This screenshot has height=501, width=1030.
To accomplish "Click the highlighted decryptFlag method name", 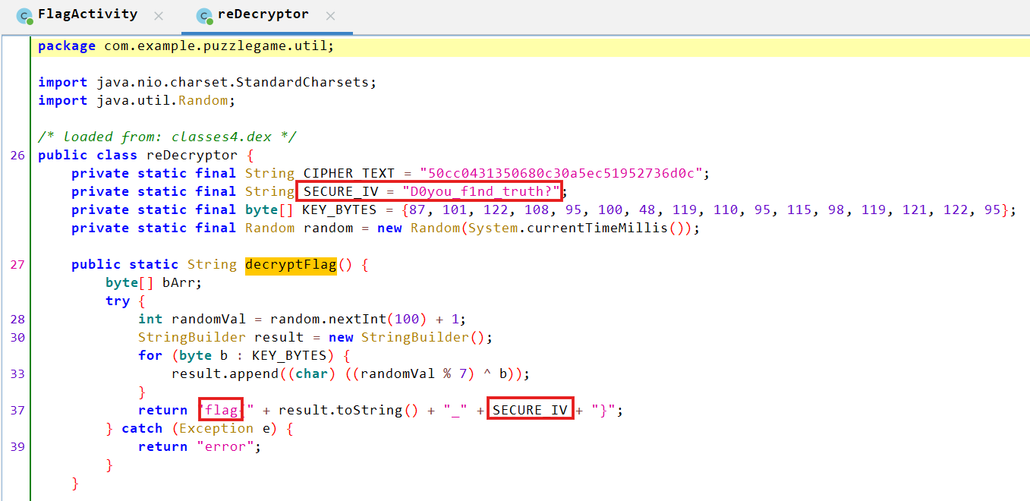I will click(290, 264).
